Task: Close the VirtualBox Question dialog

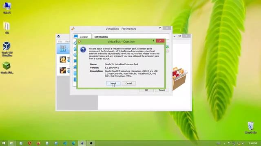Action: coord(160,41)
